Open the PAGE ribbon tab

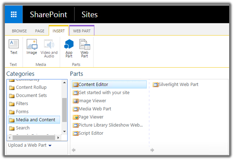[39, 31]
